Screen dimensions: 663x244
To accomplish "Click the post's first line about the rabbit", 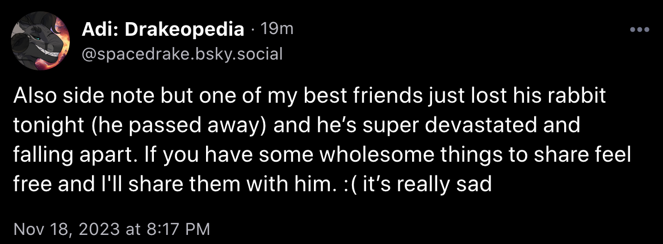I will (x=310, y=97).
